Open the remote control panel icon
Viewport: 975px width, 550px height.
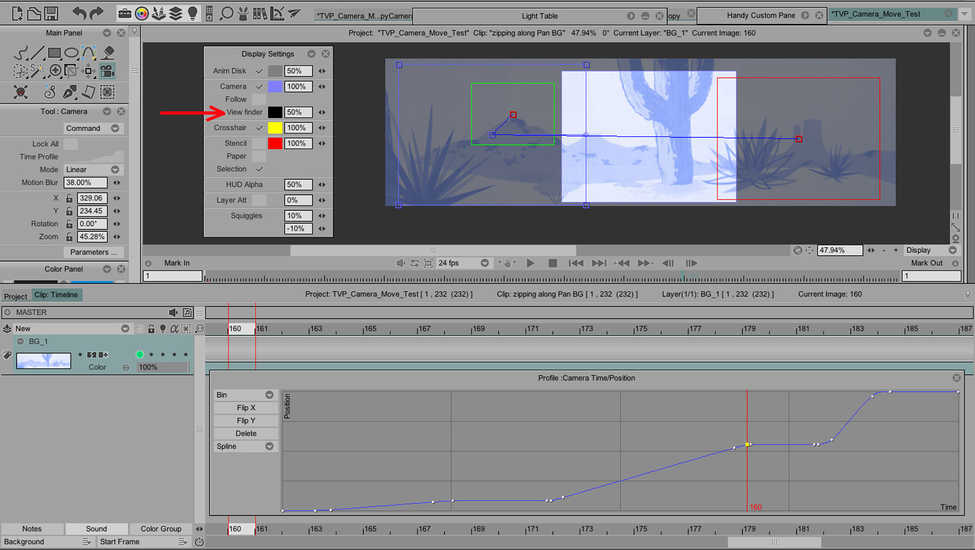point(209,14)
